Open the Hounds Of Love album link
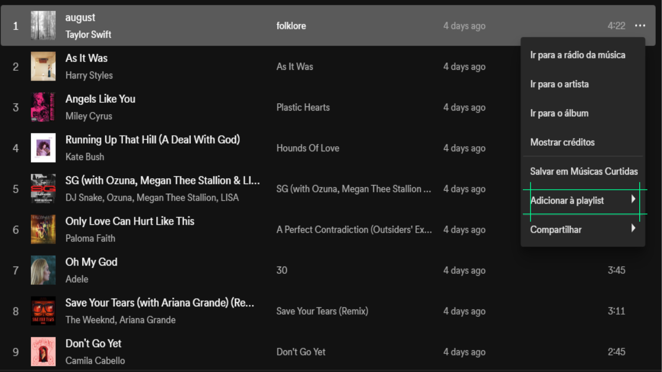The height and width of the screenshot is (372, 662). pos(308,148)
